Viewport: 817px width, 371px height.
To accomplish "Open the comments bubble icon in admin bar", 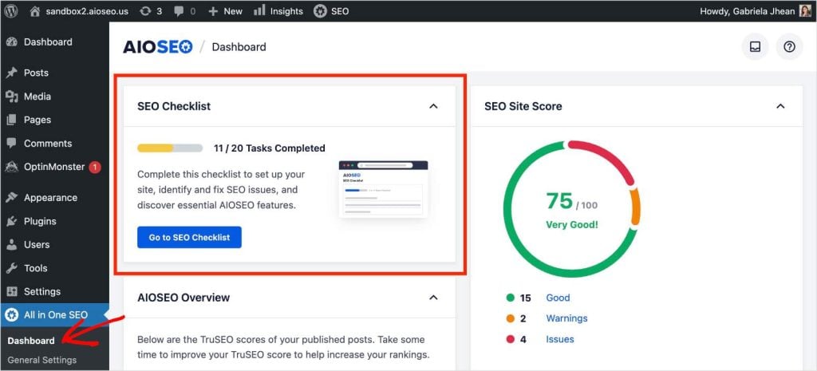I will (180, 11).
